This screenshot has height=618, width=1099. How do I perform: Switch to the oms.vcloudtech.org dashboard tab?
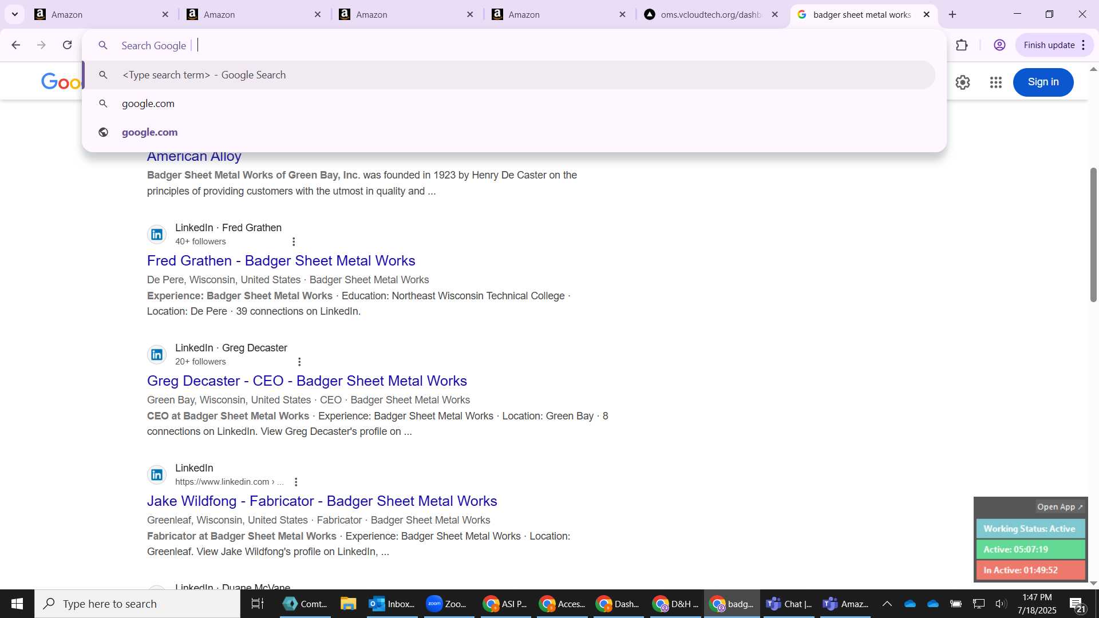click(711, 14)
